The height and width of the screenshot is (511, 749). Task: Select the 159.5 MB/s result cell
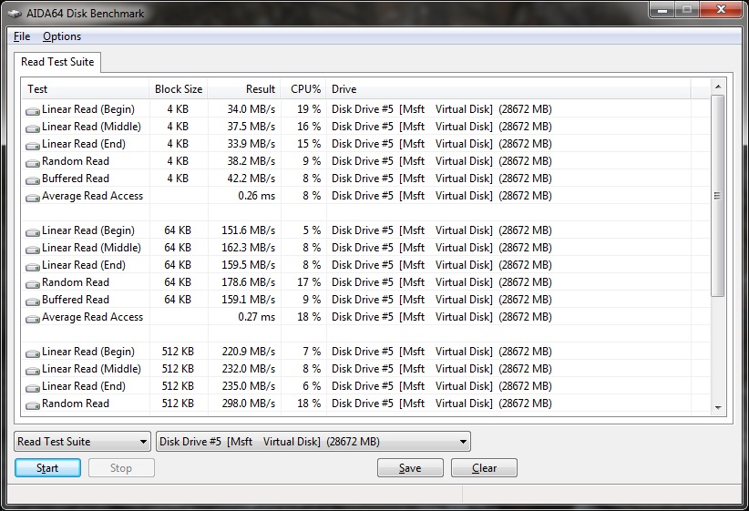[249, 265]
